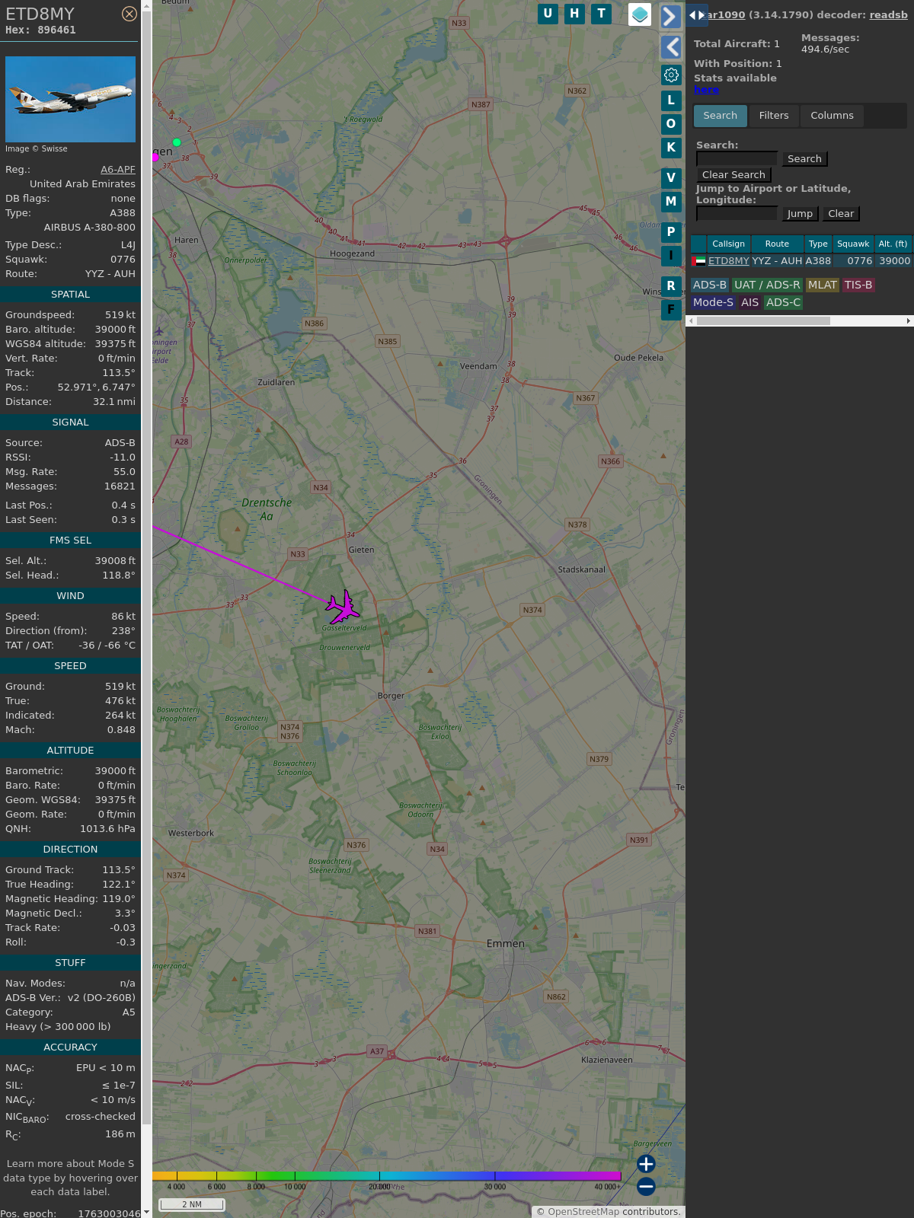This screenshot has height=1218, width=914.
Task: Toggle the MLAT source filter
Action: 822,285
